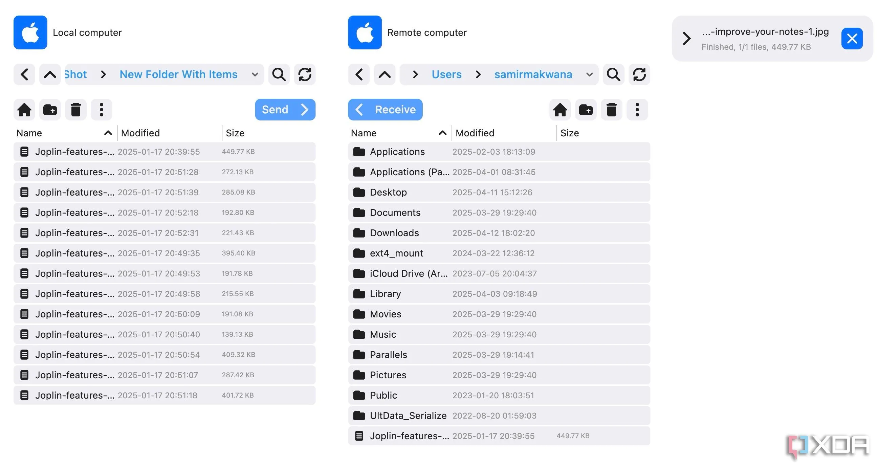This screenshot has width=878, height=469.
Task: Select the remote Desktop folder
Action: click(499, 192)
